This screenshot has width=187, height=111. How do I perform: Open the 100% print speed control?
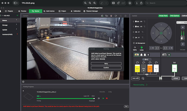click(x=135, y=49)
